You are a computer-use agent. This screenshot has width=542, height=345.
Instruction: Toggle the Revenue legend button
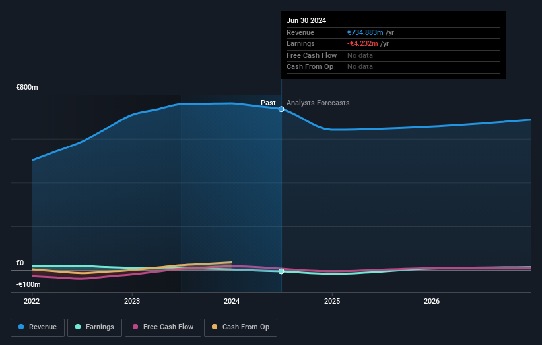(x=38, y=327)
